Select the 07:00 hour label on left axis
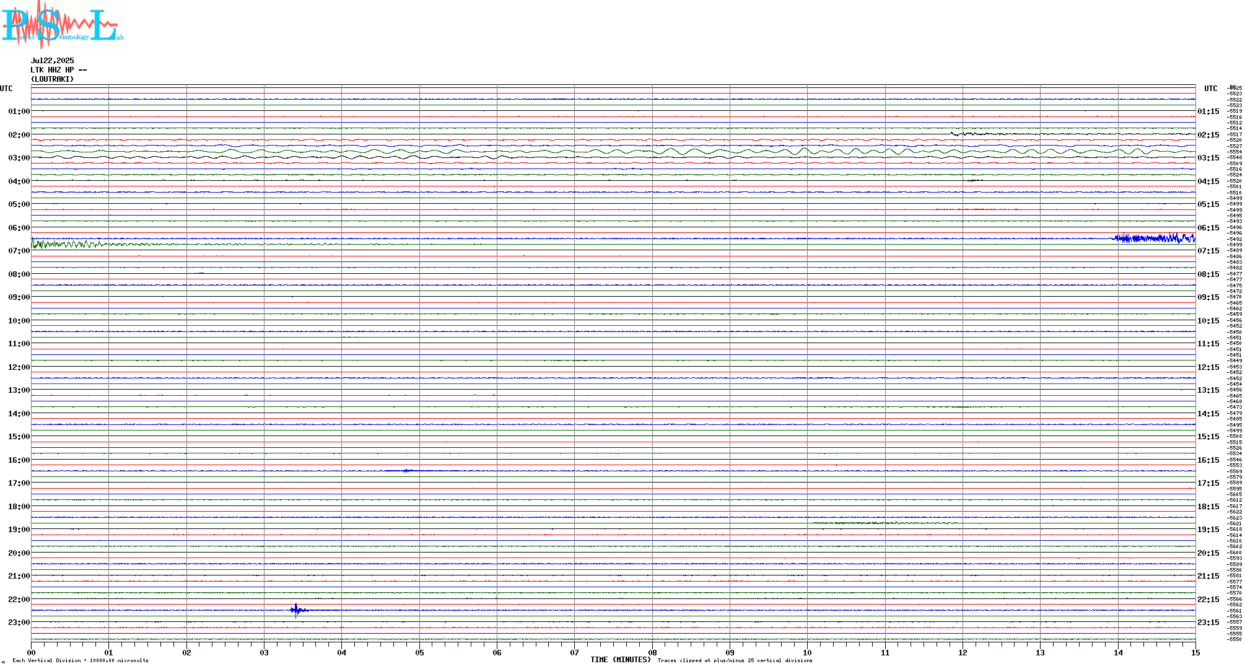The width and height of the screenshot is (1245, 669). 19,251
